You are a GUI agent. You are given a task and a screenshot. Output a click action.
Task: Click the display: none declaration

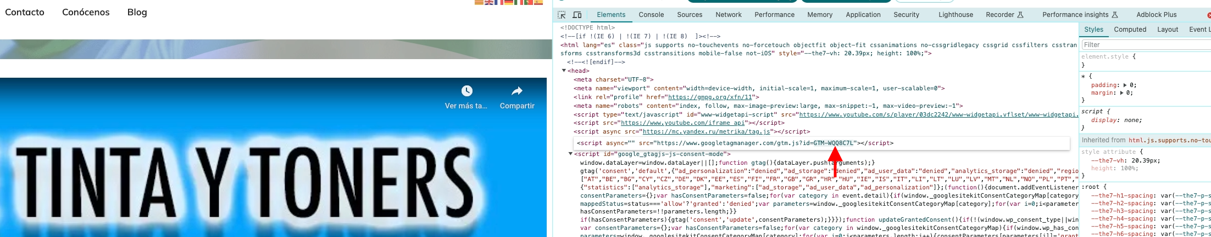(1116, 120)
